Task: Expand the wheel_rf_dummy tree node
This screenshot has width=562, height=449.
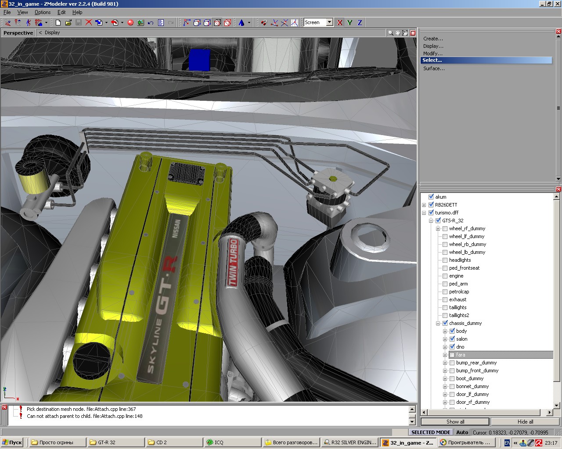Action: 438,228
